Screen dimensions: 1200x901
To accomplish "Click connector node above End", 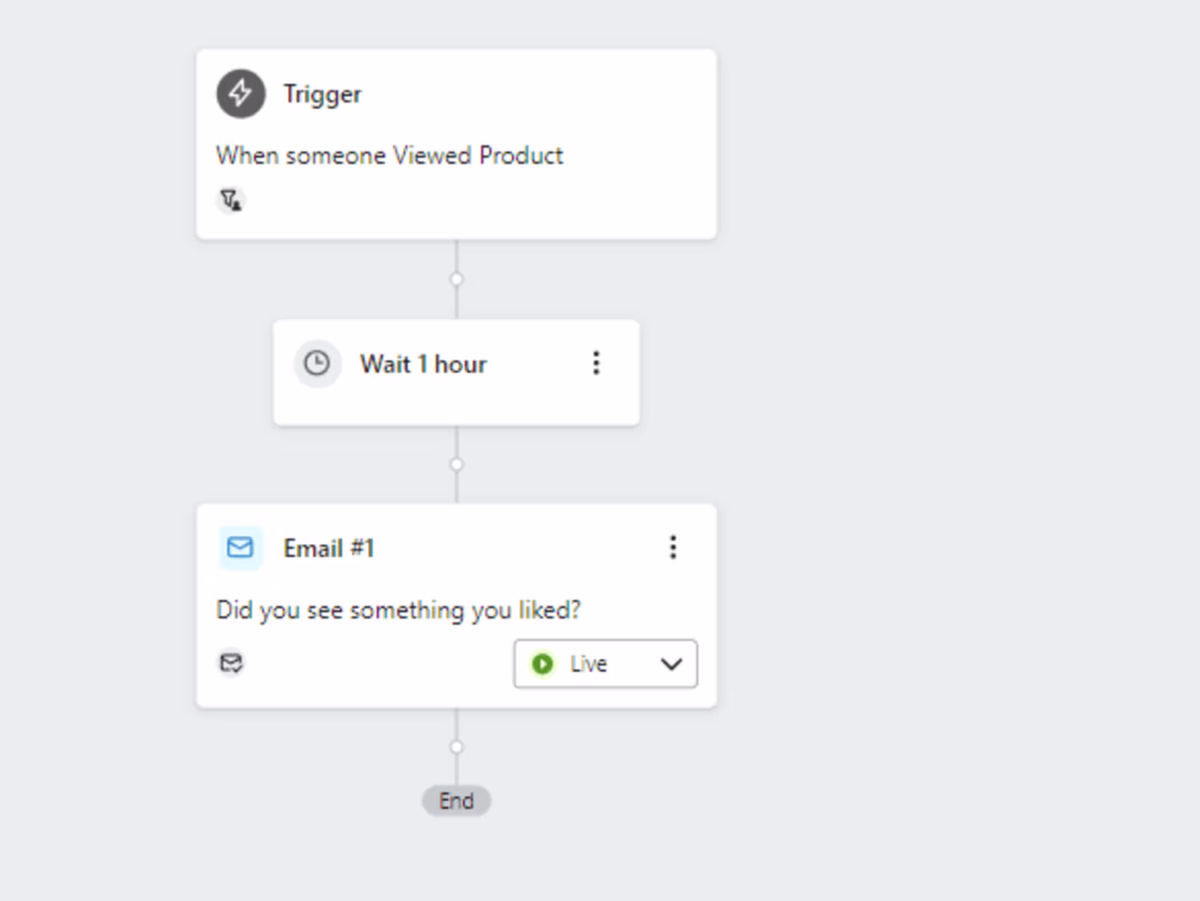I will click(456, 747).
